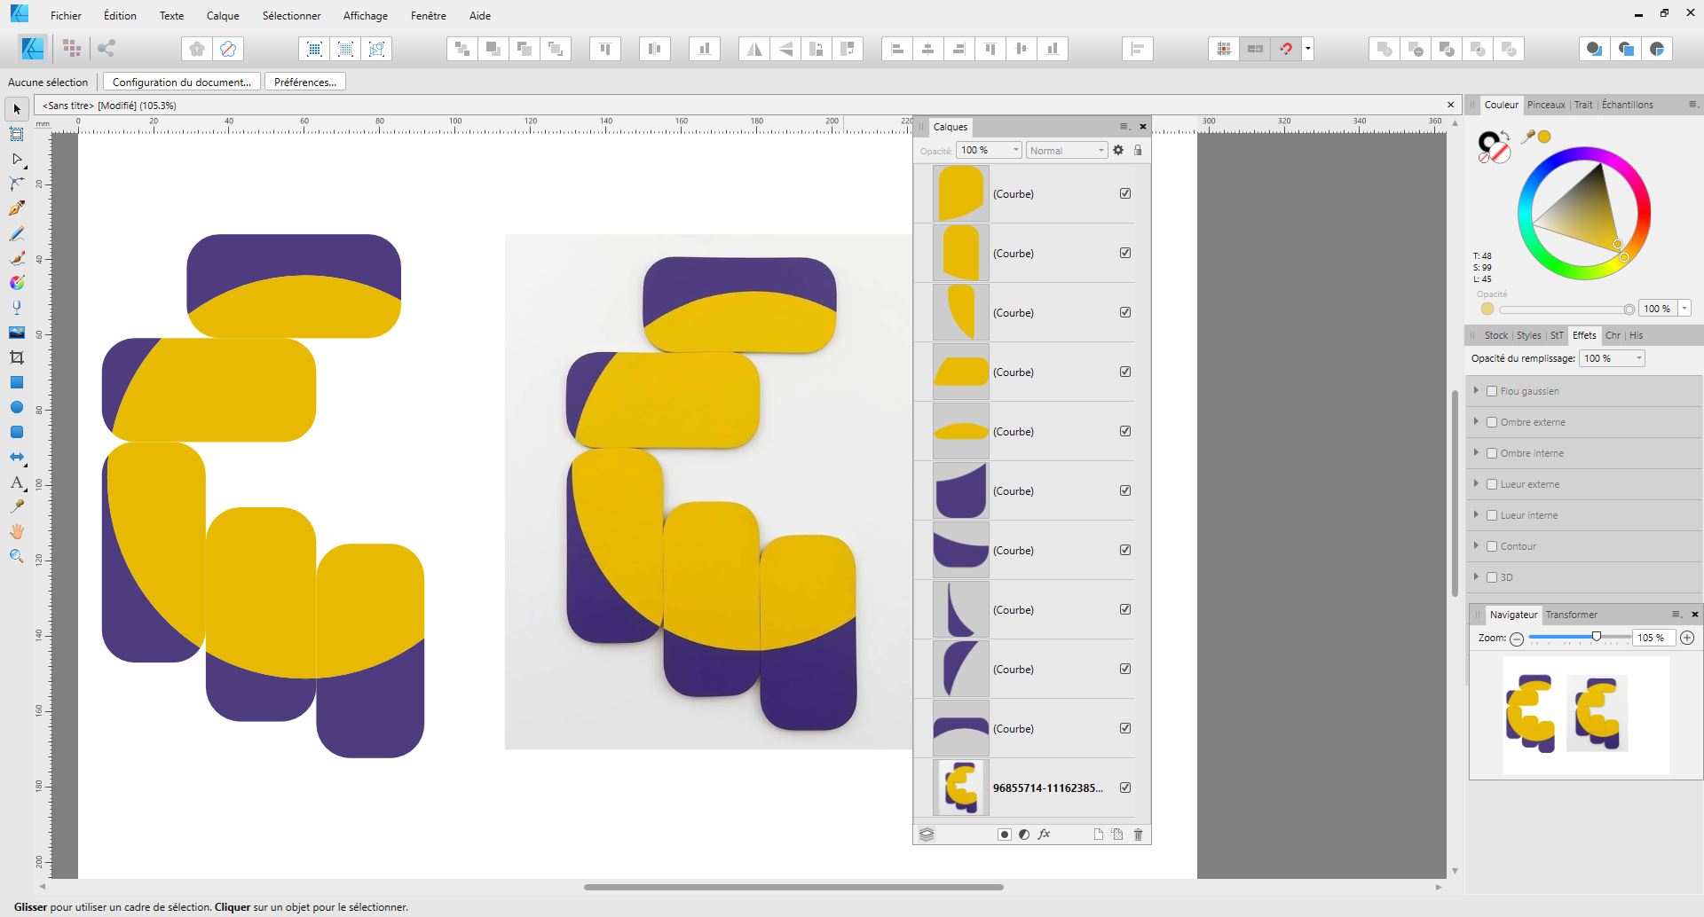Image resolution: width=1704 pixels, height=917 pixels.
Task: Open the layer opacity dropdown
Action: pos(1016,150)
